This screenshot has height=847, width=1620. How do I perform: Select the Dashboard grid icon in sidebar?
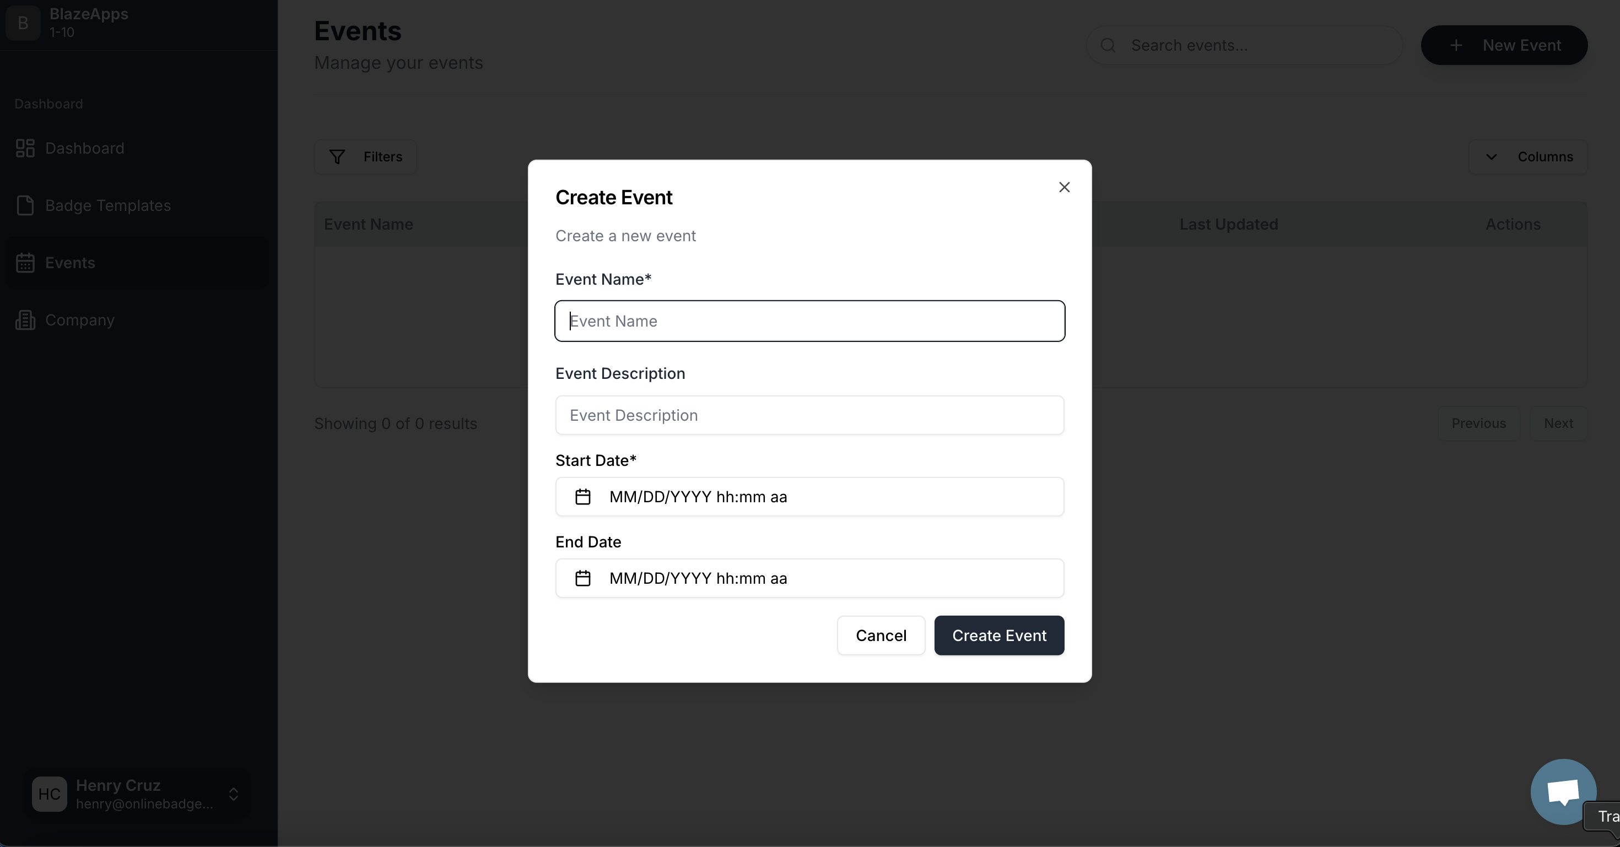(x=25, y=148)
